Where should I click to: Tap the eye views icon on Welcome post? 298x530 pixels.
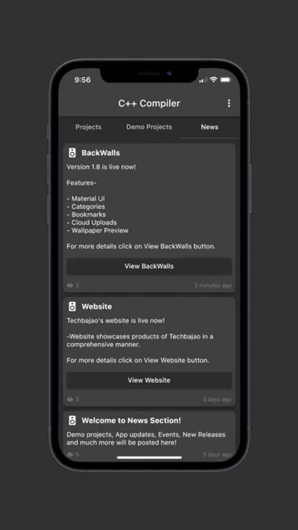[x=70, y=455]
